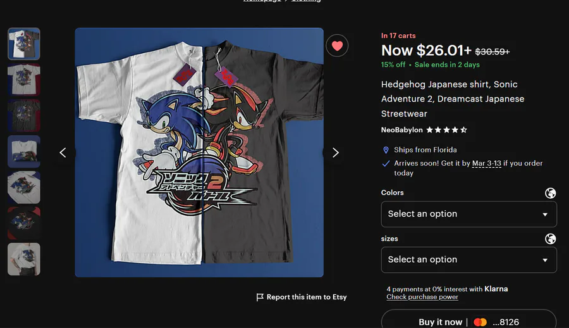Click the Mastercard icon ending in 8126
Image resolution: width=569 pixels, height=328 pixels.
tap(480, 322)
